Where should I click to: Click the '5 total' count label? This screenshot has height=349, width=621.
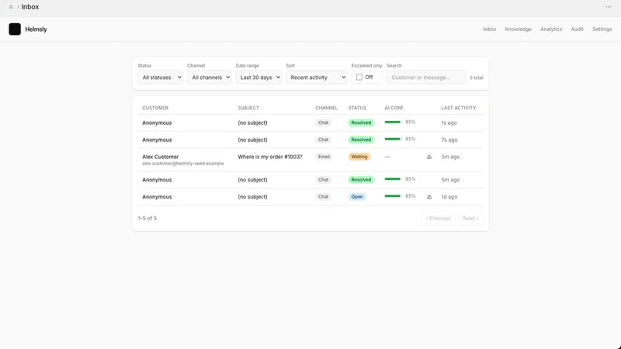(x=477, y=78)
